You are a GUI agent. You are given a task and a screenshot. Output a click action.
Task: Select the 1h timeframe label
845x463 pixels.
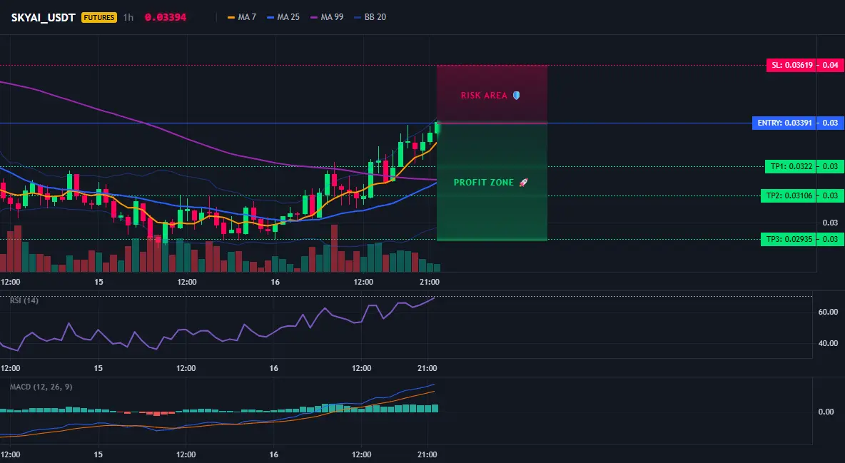click(x=128, y=17)
